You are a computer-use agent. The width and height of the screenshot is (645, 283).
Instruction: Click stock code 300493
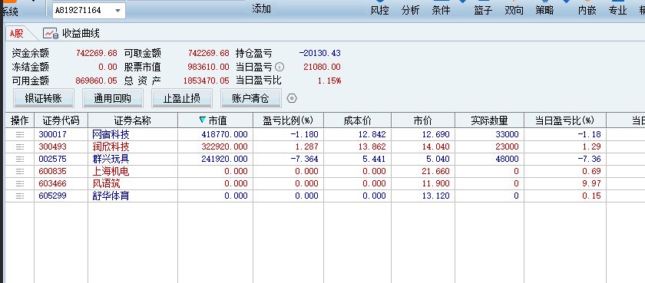tap(53, 146)
